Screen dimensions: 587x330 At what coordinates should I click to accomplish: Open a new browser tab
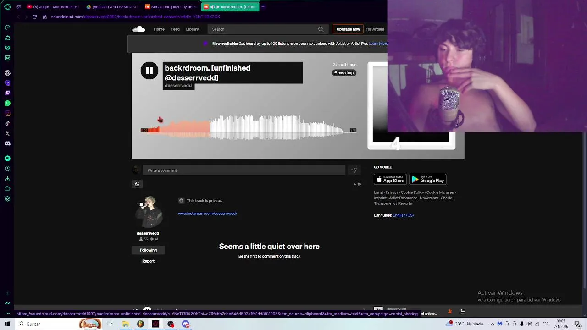pos(263,7)
